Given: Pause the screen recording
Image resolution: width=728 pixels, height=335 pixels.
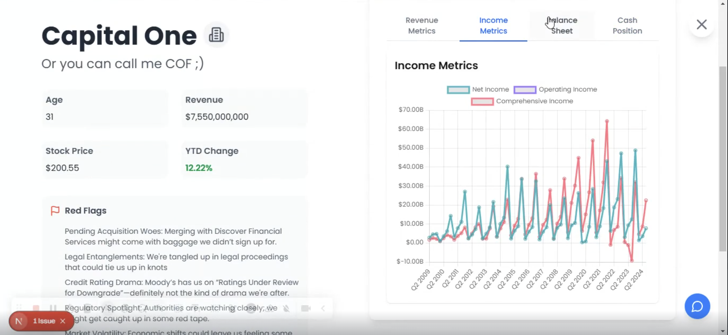Looking at the screenshot, I should point(53,308).
